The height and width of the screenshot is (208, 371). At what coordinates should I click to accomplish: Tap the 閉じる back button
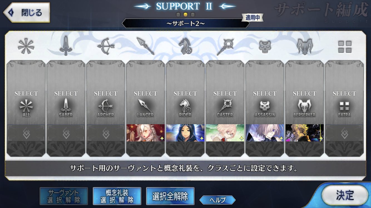26,12
